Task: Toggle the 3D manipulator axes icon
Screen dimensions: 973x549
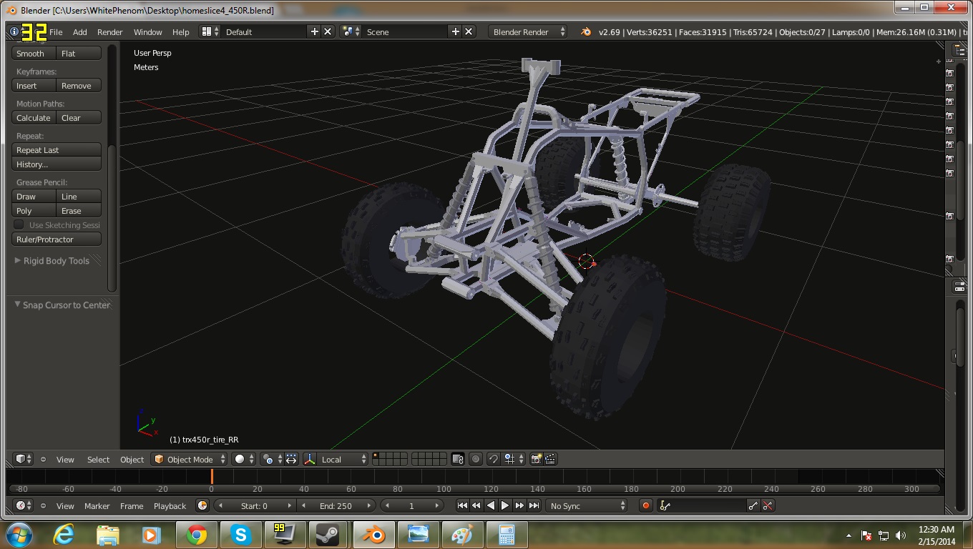Action: click(310, 459)
